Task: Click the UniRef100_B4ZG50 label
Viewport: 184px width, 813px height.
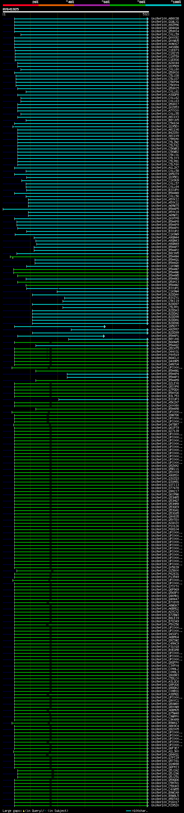Action: (x=165, y=133)
